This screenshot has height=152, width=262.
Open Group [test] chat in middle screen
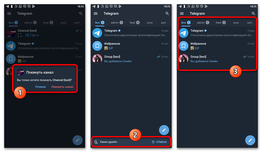point(131,59)
